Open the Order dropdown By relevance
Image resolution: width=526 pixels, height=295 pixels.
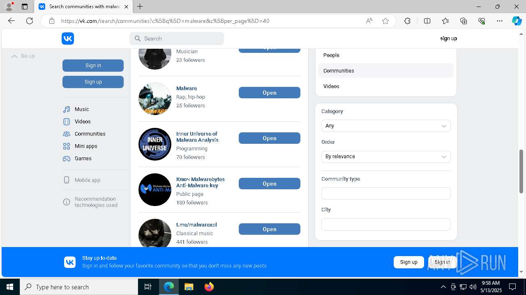(386, 157)
